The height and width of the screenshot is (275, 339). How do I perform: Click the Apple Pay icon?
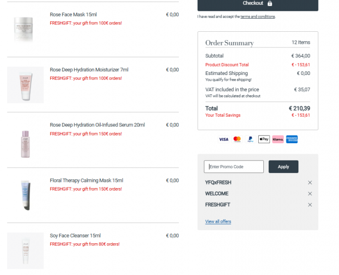point(264,139)
